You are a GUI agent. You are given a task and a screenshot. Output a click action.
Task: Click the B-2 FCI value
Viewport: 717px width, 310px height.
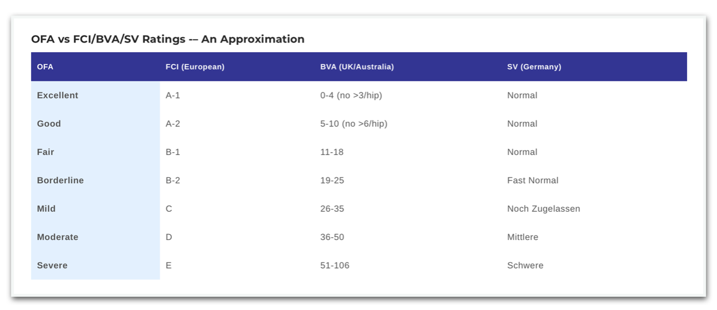(x=173, y=180)
